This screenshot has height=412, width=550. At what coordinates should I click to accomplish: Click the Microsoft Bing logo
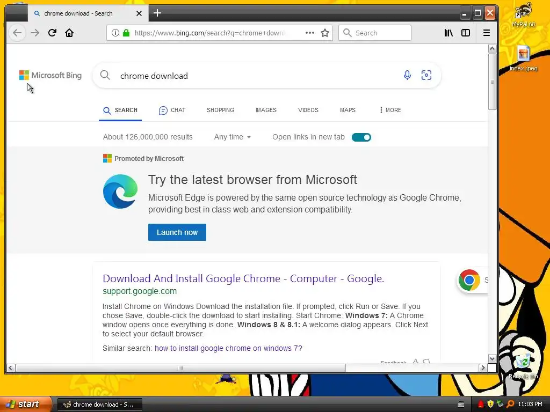tap(50, 75)
